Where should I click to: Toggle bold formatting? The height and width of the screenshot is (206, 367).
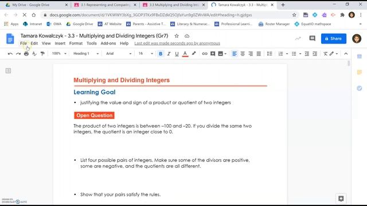pyautogui.click(x=161, y=54)
